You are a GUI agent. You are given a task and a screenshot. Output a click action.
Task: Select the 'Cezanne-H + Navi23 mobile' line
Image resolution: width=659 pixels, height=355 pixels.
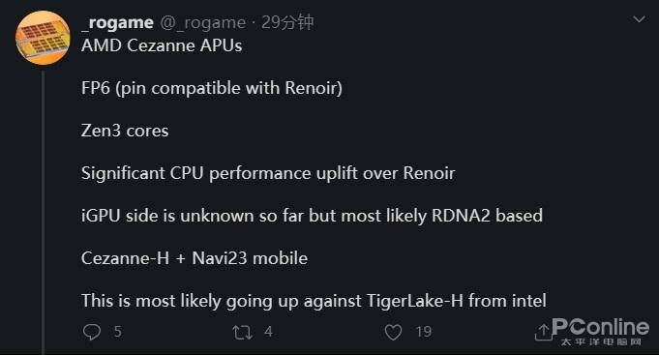pyautogui.click(x=195, y=258)
